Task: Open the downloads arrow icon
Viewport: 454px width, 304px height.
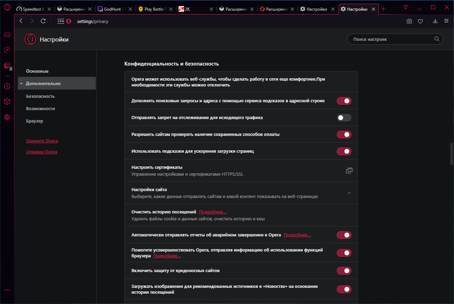Action: pyautogui.click(x=435, y=21)
